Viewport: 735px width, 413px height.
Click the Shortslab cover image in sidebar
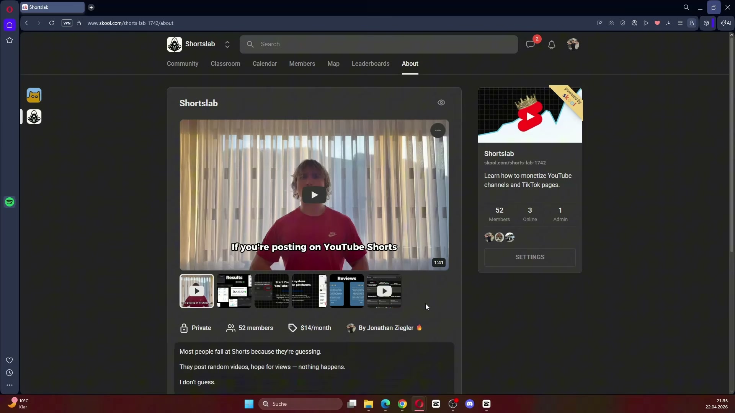click(530, 115)
